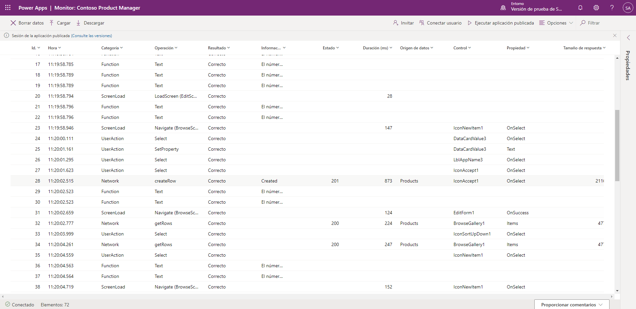Click the Descargar toolbar command

[x=90, y=23]
